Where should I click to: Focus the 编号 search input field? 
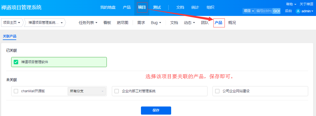pos(264,11)
